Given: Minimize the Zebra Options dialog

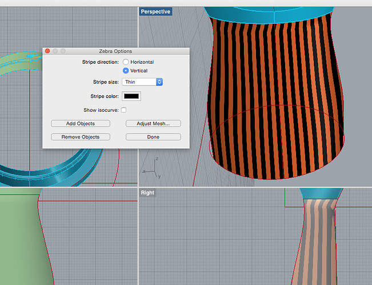Looking at the screenshot, I should pos(55,51).
